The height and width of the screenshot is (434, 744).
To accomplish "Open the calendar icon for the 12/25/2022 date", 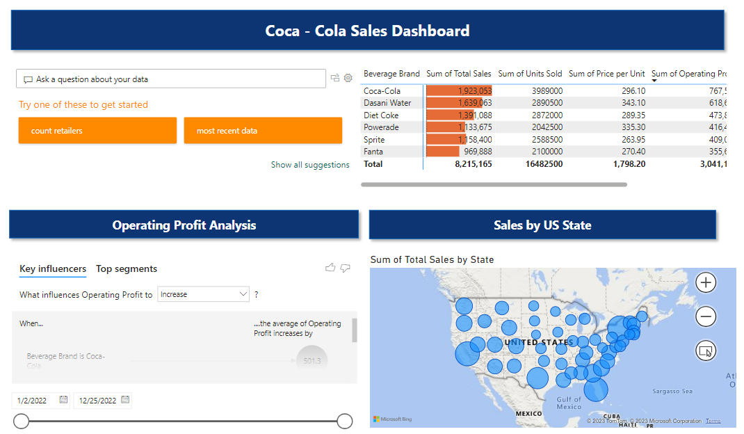I will pyautogui.click(x=125, y=400).
